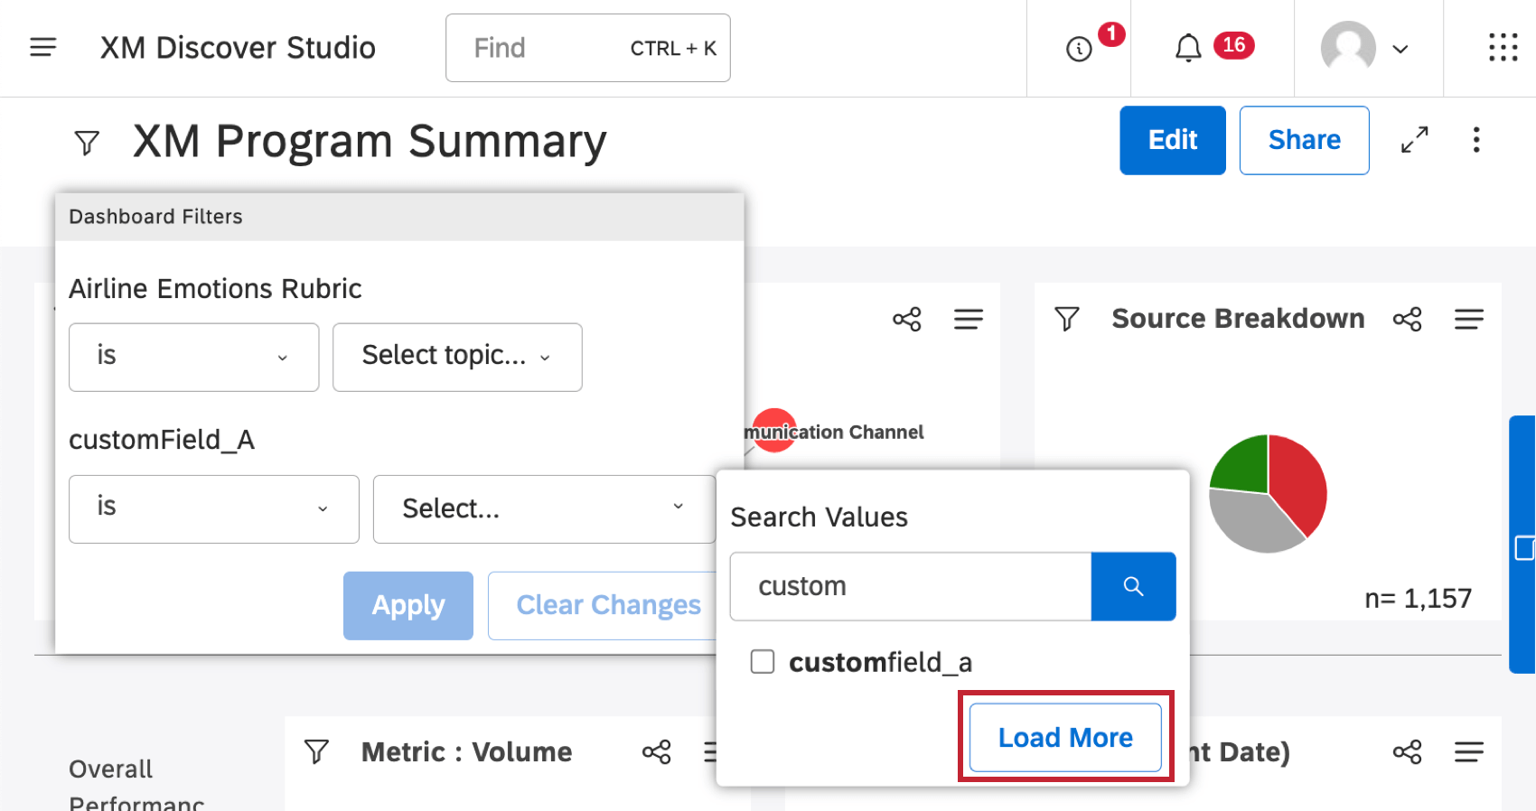Open the app switcher grid
The width and height of the screenshot is (1536, 811).
1503,48
